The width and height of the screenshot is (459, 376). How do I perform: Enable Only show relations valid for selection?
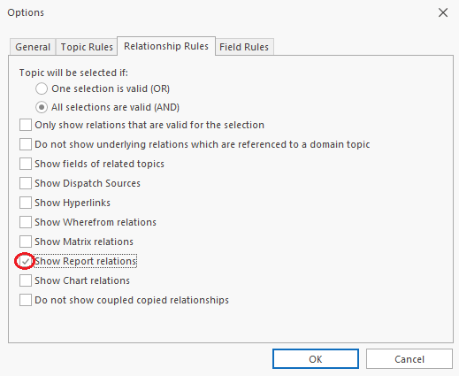point(26,125)
